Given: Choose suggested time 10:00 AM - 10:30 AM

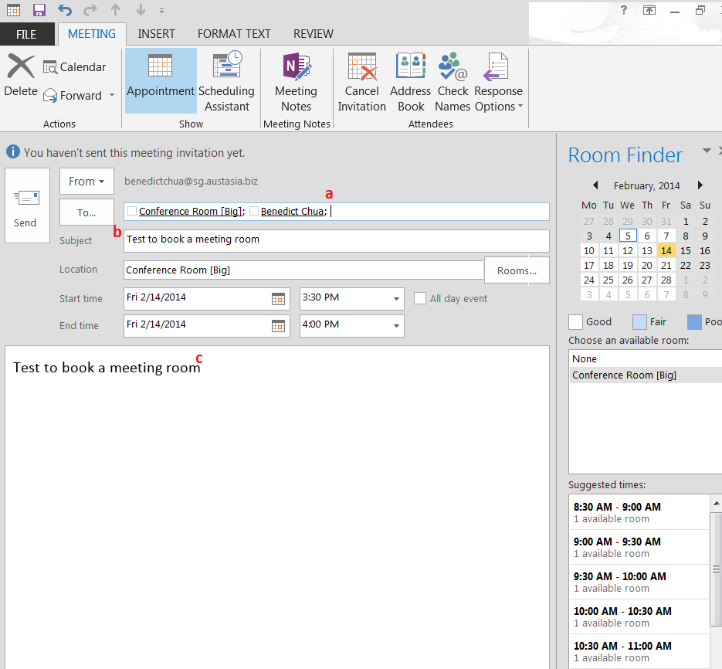Looking at the screenshot, I should click(x=639, y=616).
